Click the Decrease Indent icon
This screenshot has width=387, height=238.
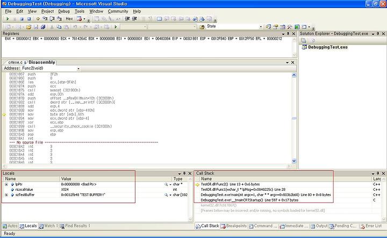coord(127,19)
